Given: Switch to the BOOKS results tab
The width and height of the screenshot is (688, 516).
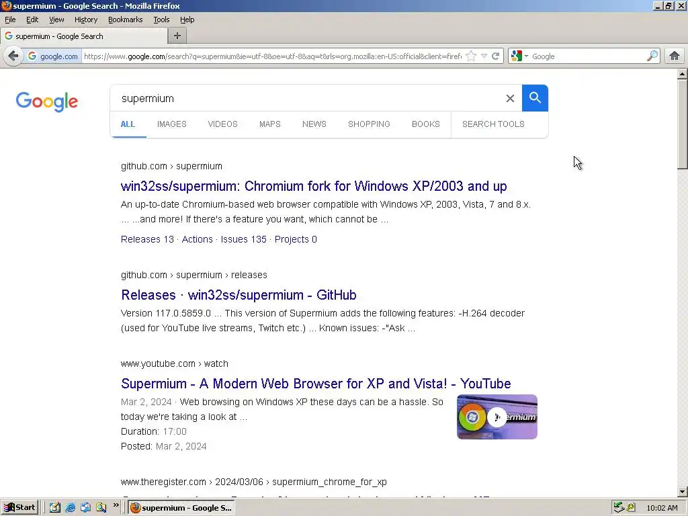Looking at the screenshot, I should coord(425,124).
